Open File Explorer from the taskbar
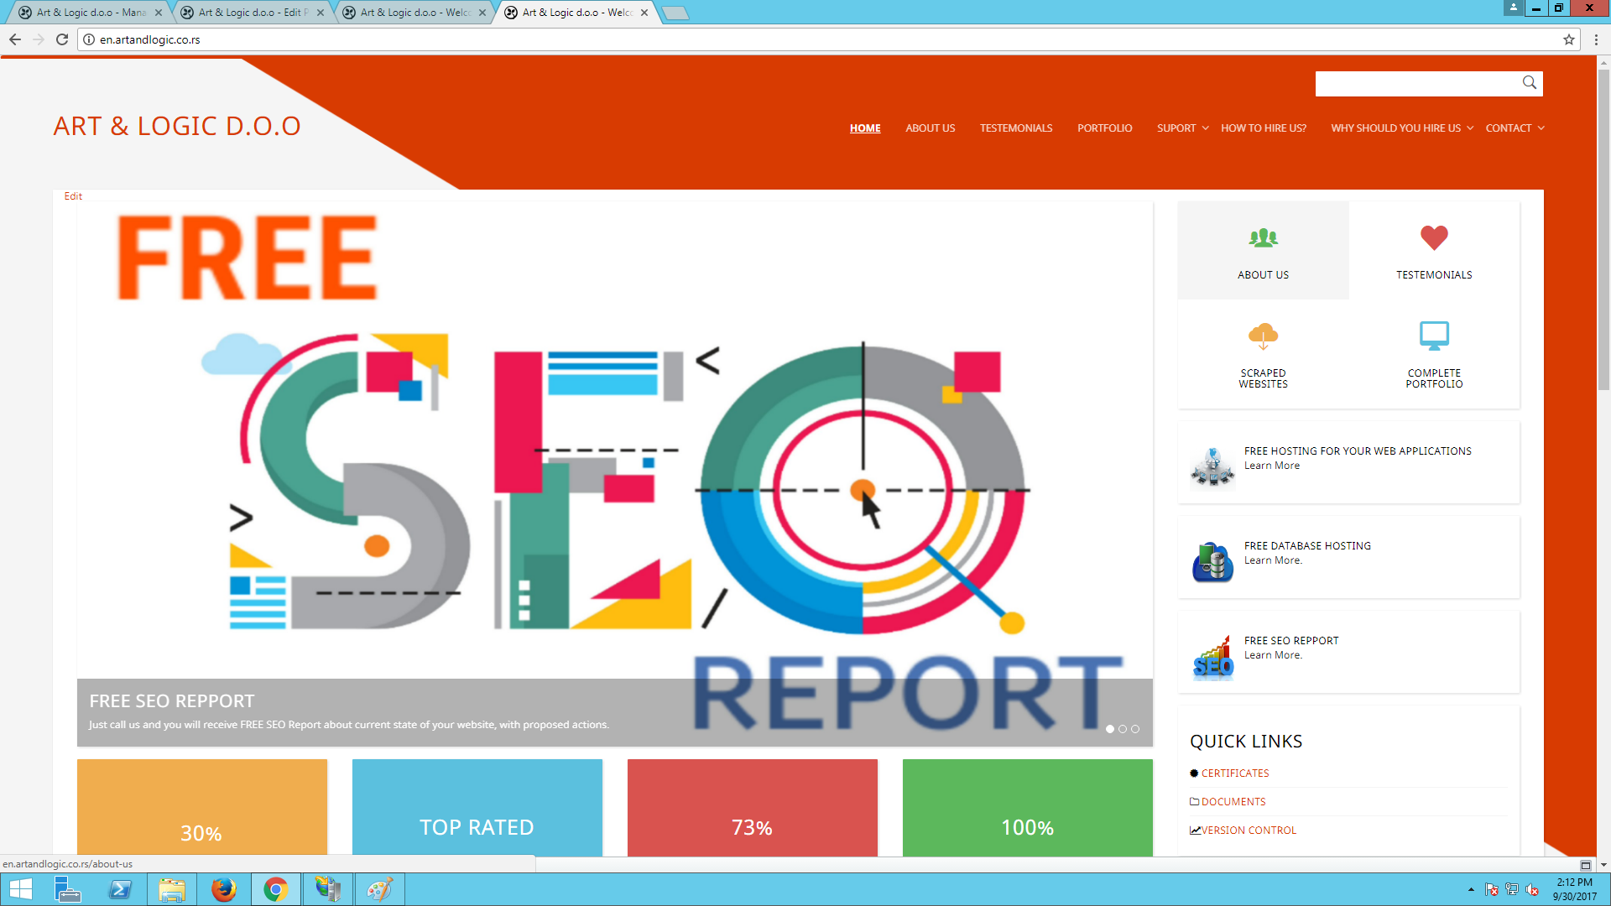 [x=171, y=889]
